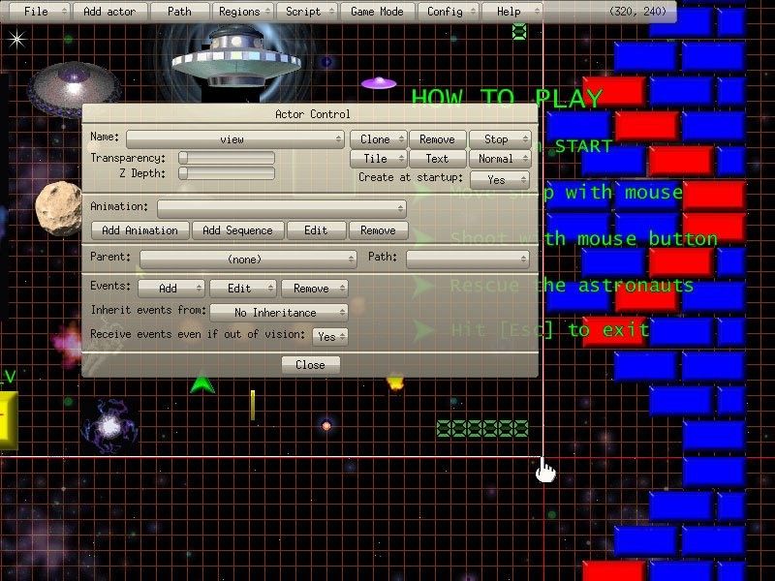Toggle receive events when out of vision
The width and height of the screenshot is (775, 581).
329,337
